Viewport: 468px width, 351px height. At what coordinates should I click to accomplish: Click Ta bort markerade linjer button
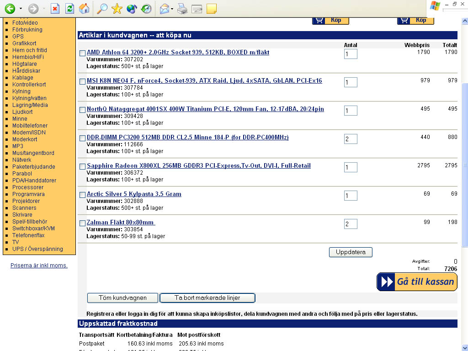207,298
